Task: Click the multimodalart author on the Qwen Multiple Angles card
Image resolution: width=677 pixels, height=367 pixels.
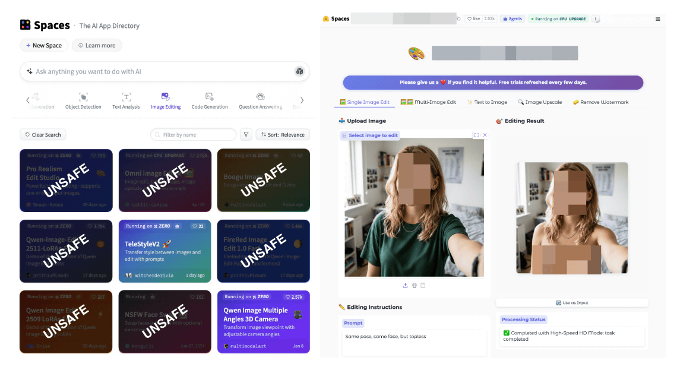Action: click(248, 346)
